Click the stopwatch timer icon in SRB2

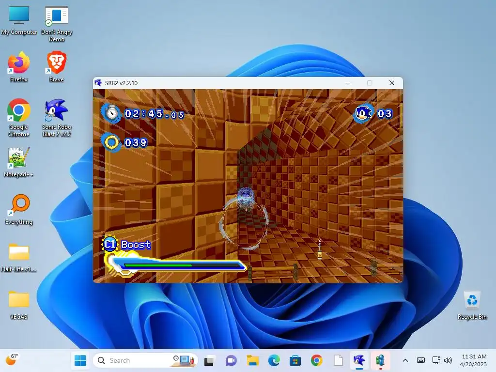pos(111,112)
